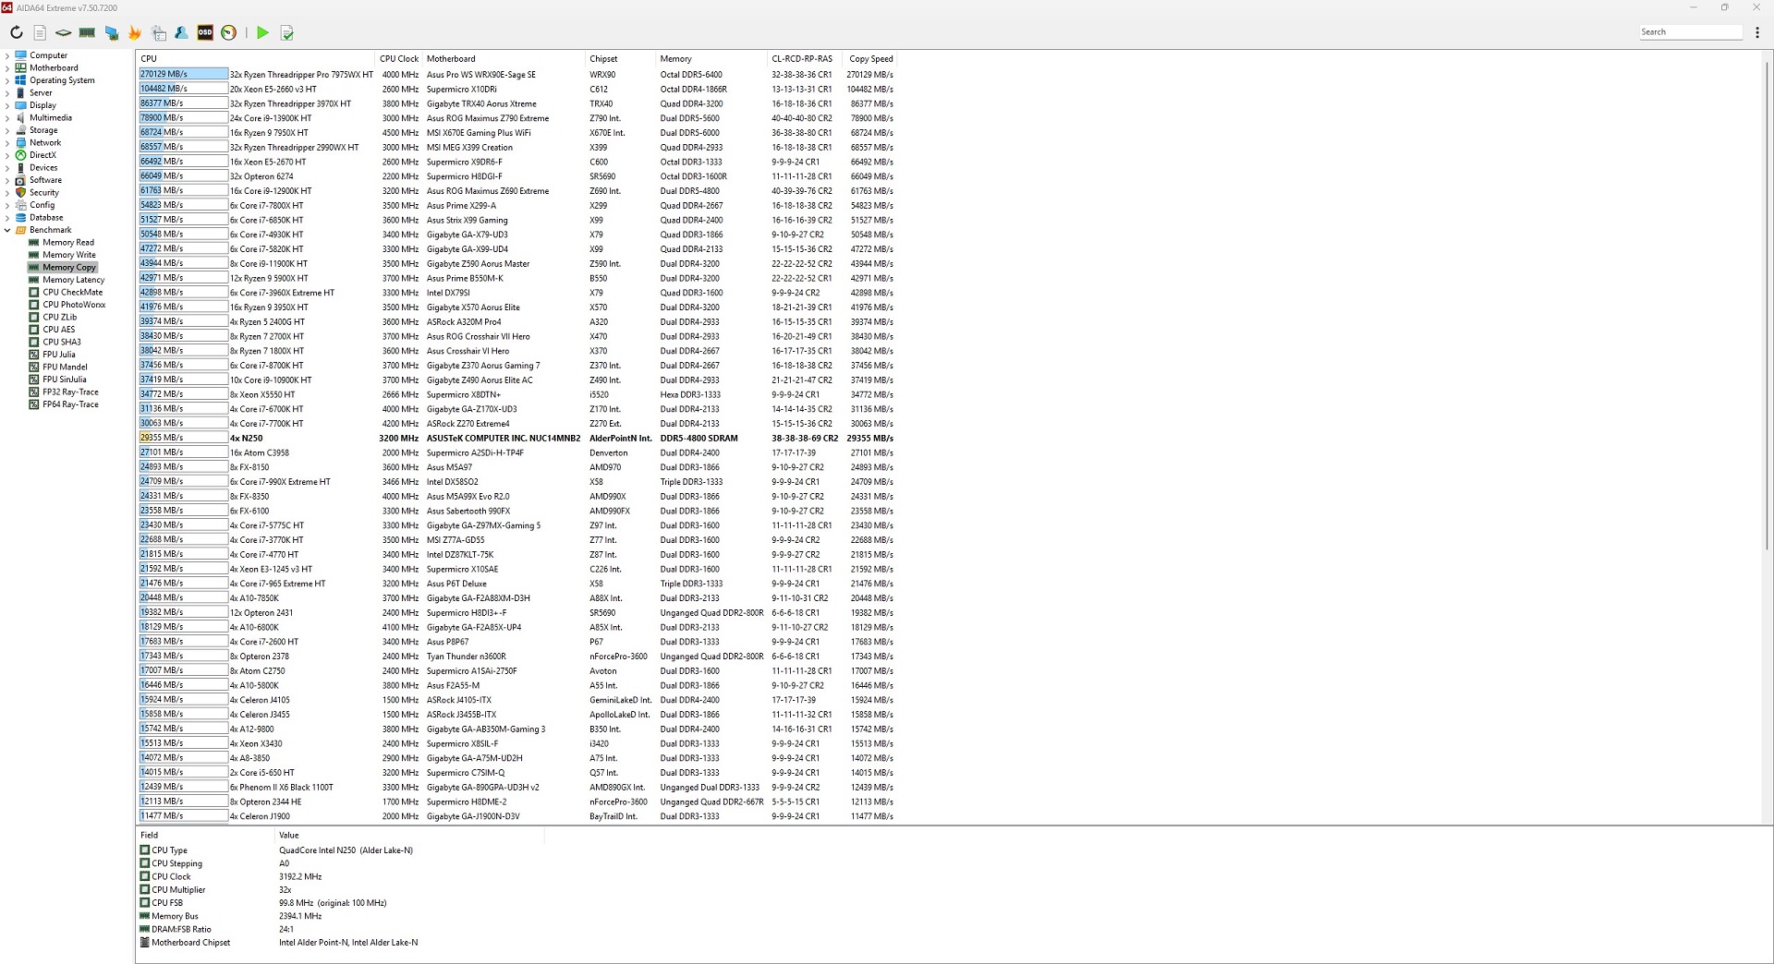1774x964 pixels.
Task: Expand the Software tree node
Action: [7, 180]
